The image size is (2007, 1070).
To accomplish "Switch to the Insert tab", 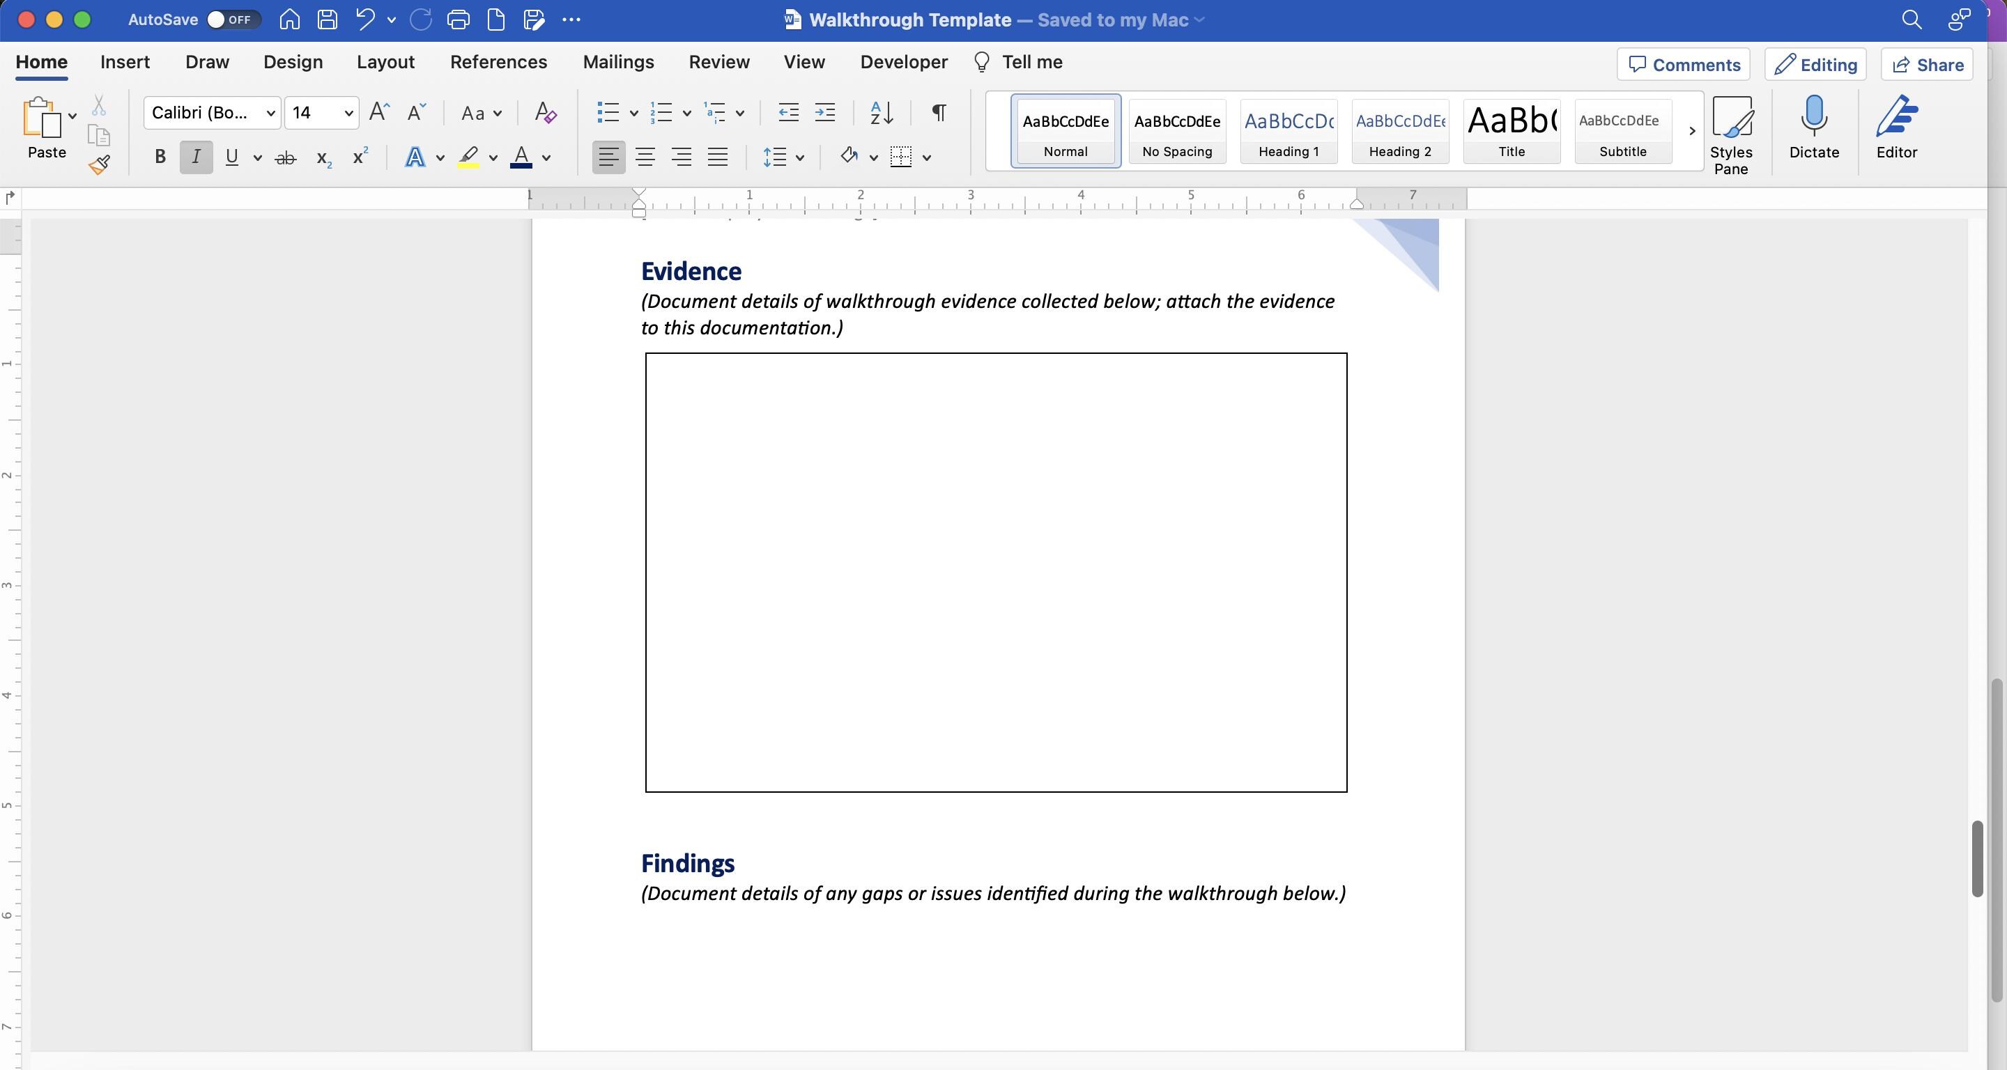I will tap(125, 61).
